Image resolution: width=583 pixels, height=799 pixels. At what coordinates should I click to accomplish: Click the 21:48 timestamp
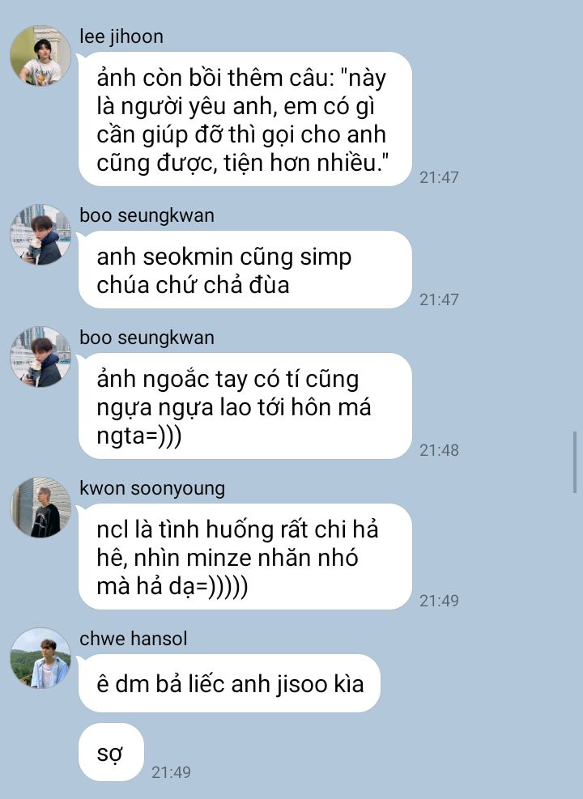(439, 450)
